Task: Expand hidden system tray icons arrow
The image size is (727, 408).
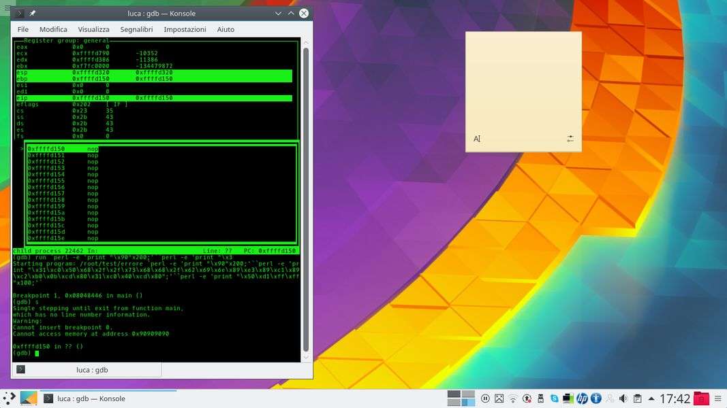Action: click(x=651, y=398)
